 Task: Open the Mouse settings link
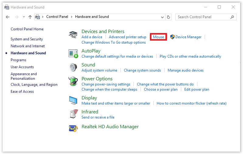pos(158,37)
